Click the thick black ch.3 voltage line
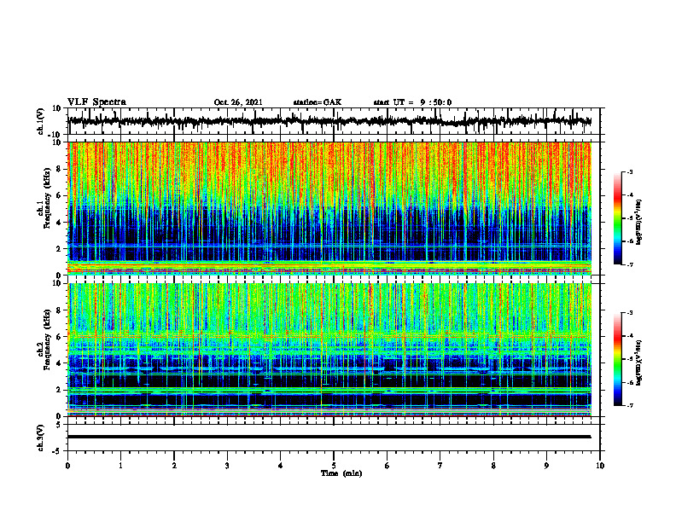This screenshot has height=522, width=676. coord(329,437)
